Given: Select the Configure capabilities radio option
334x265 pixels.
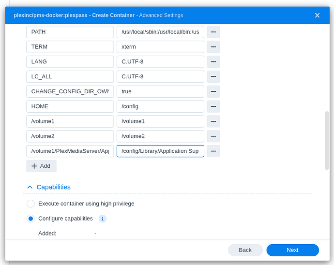Looking at the screenshot, I should pyautogui.click(x=31, y=219).
